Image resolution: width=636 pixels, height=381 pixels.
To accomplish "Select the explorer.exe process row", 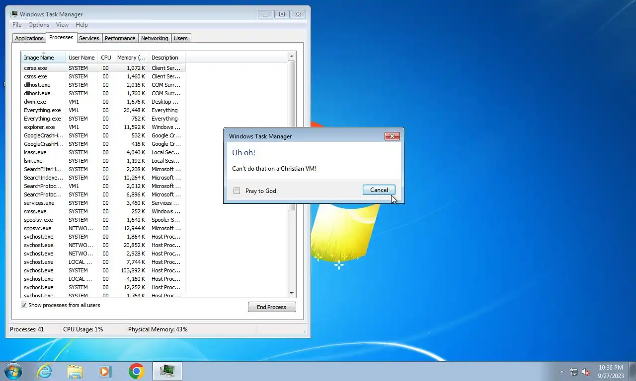I will pyautogui.click(x=103, y=127).
